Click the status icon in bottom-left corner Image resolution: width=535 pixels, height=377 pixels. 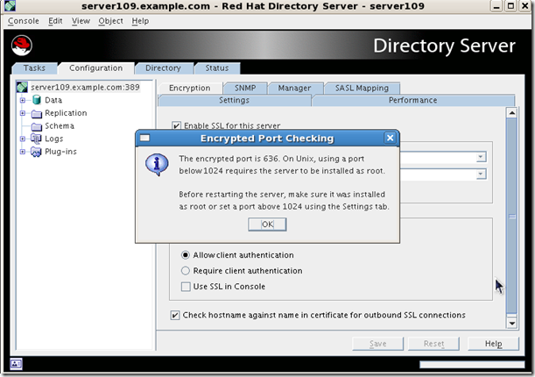[x=16, y=364]
